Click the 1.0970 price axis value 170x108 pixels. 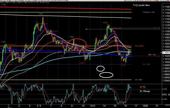pyautogui.click(x=166, y=71)
